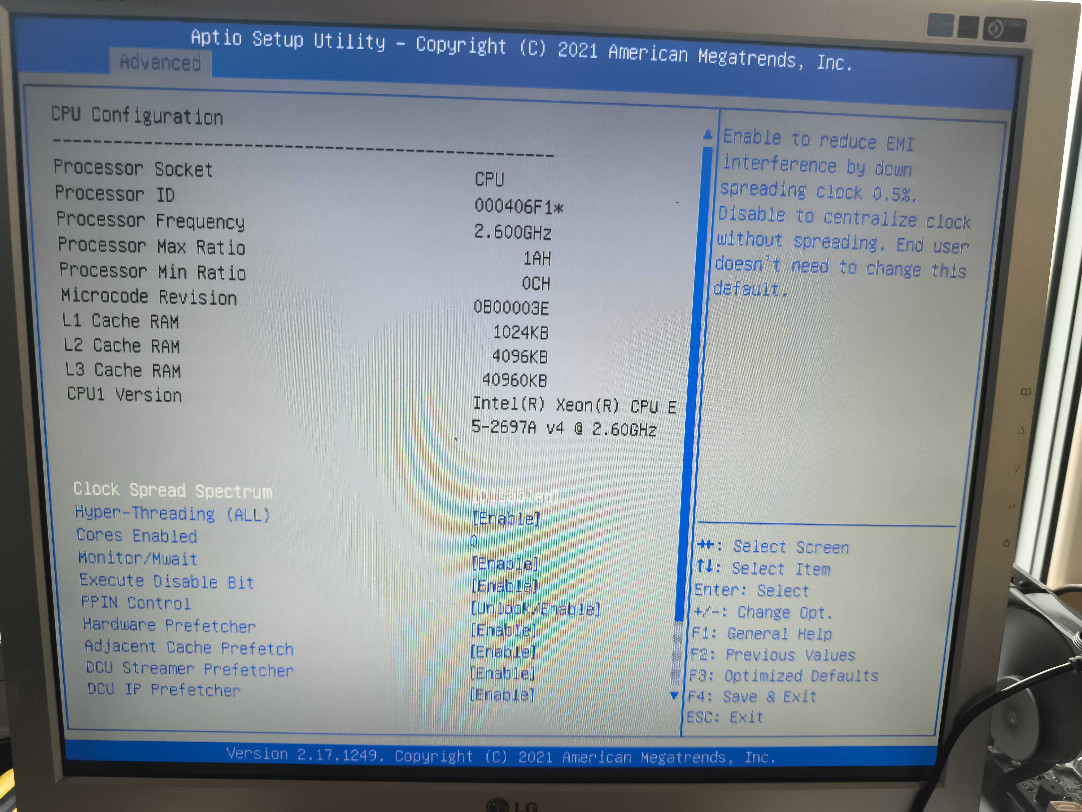The image size is (1082, 812).
Task: Click Processor Max Ratio value 1AH
Action: pos(537,258)
